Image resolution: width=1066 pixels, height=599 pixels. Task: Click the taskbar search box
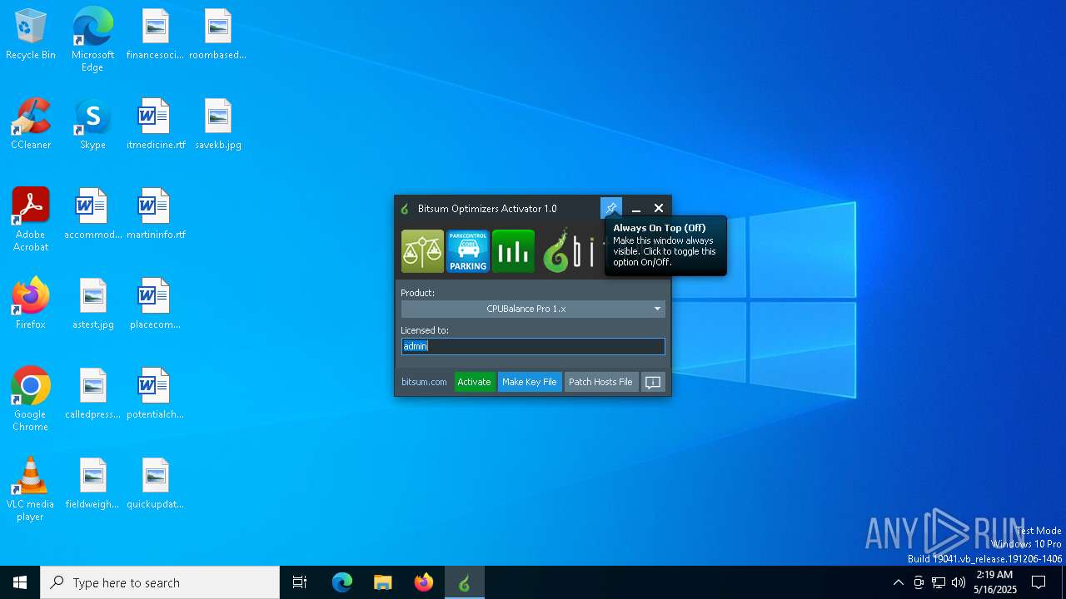(x=160, y=582)
